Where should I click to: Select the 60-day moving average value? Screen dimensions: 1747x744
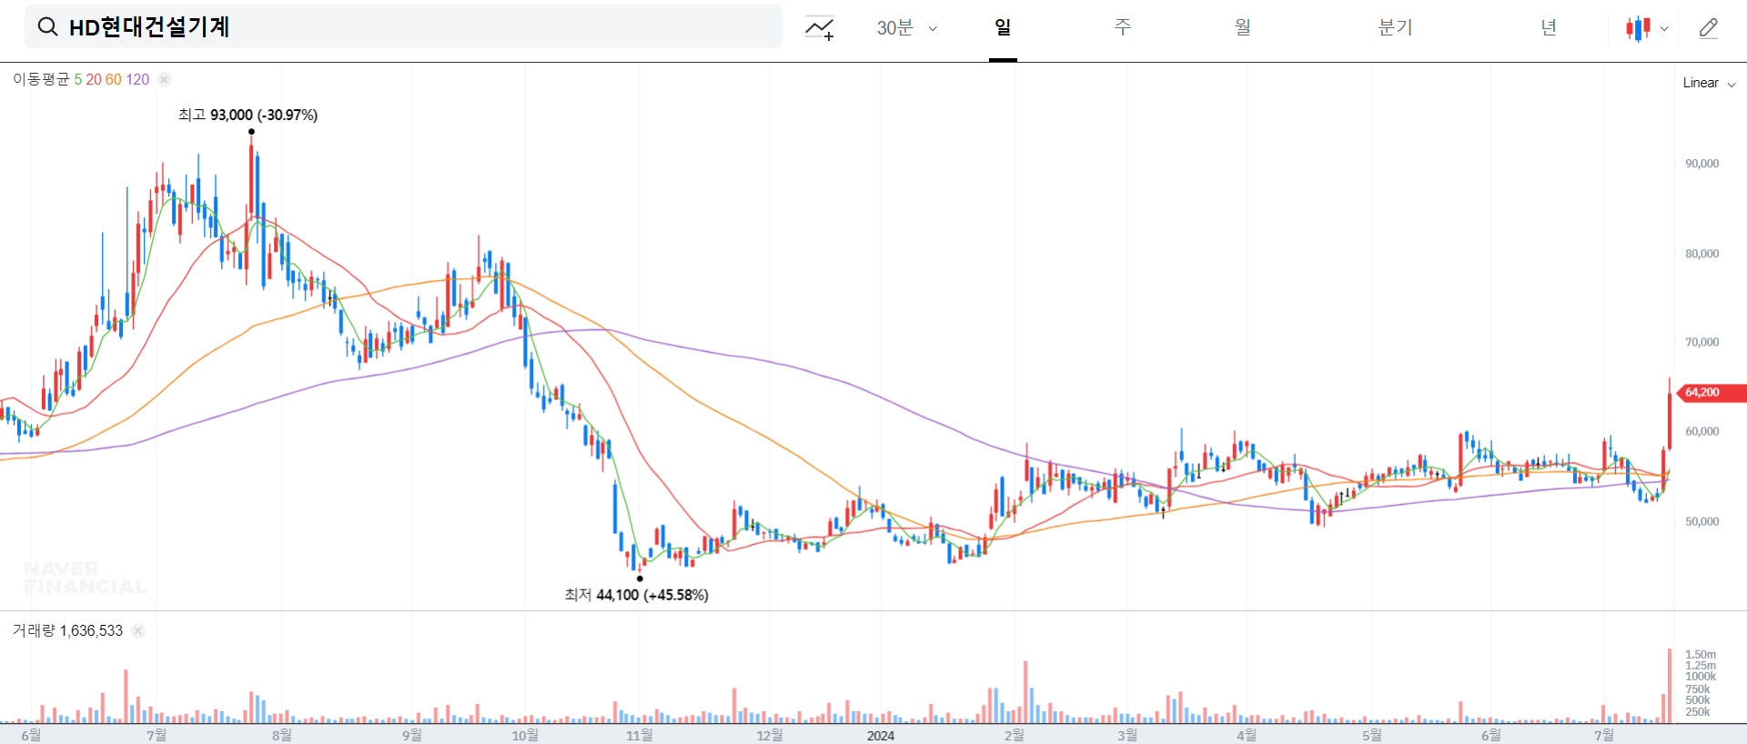[x=114, y=79]
